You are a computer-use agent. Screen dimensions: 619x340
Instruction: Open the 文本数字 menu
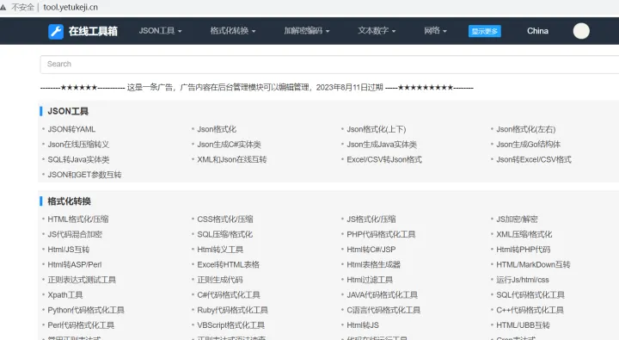[377, 31]
